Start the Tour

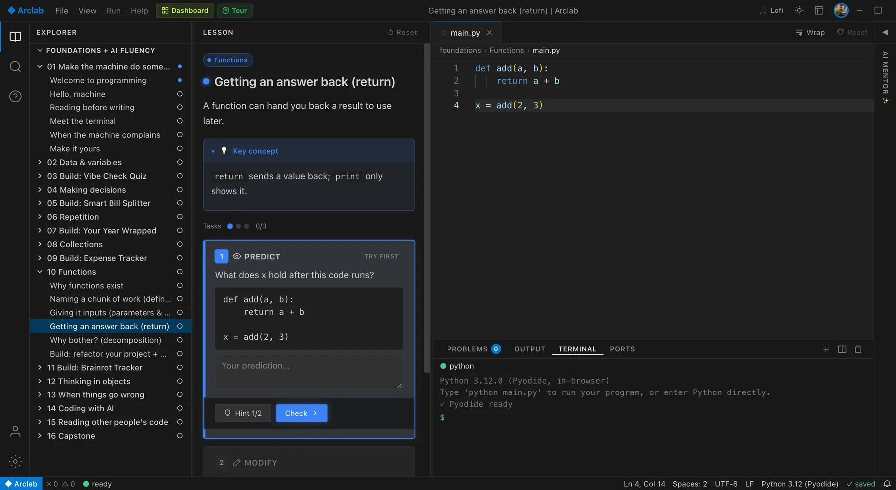pos(235,10)
